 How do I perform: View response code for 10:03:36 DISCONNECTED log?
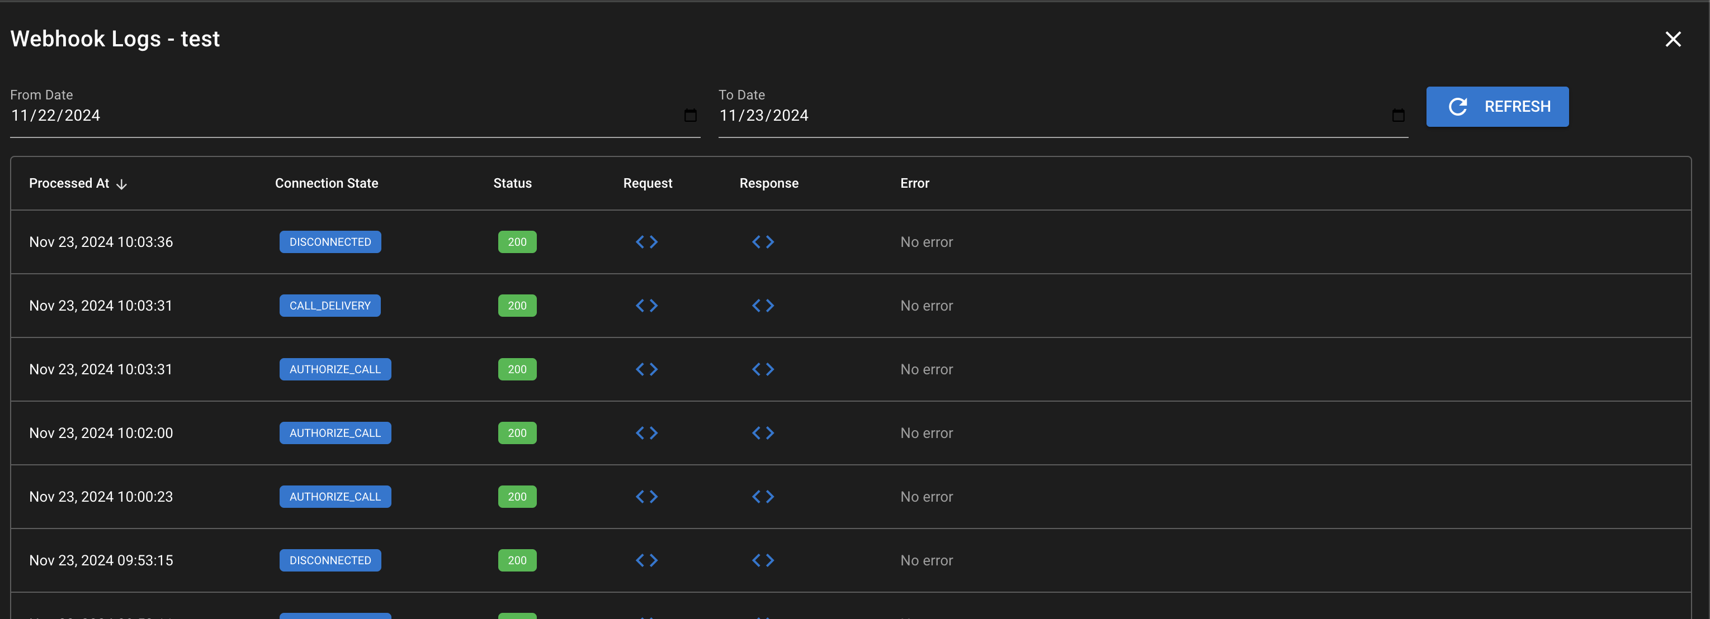[763, 242]
